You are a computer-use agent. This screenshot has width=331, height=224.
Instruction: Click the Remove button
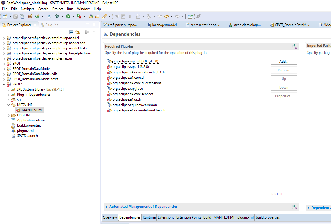(284, 70)
